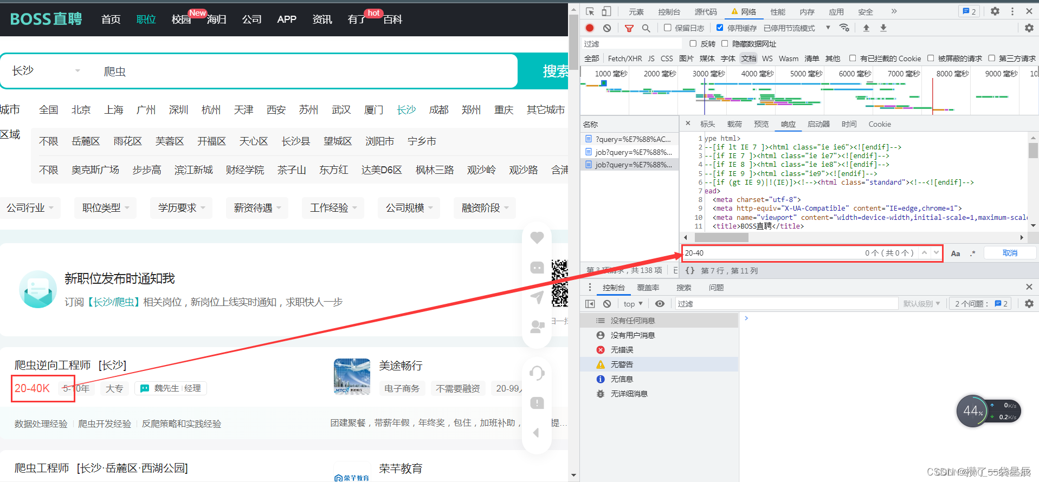This screenshot has height=482, width=1039.
Task: Select 岳麓区 district link
Action: [x=86, y=141]
